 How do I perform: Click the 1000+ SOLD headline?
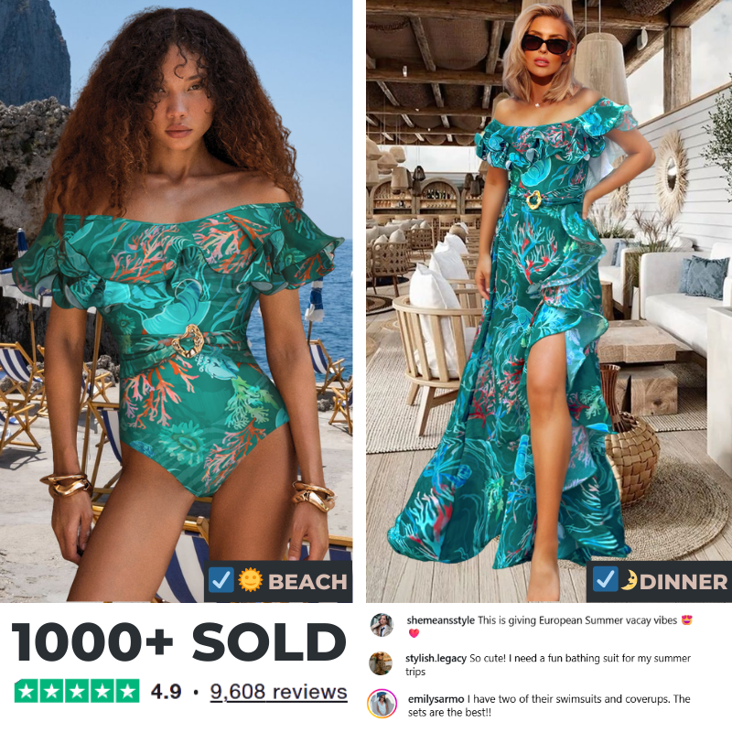pos(178,642)
